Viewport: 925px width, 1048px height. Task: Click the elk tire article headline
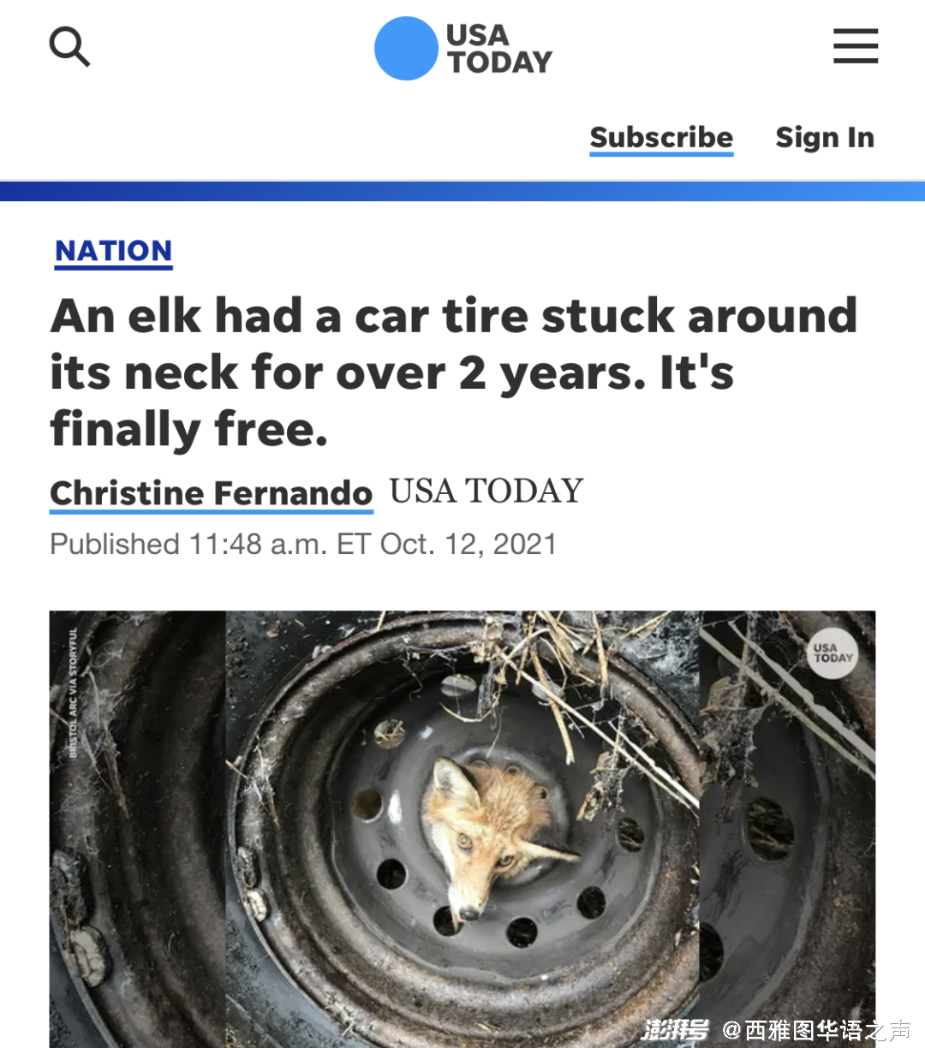pos(454,372)
